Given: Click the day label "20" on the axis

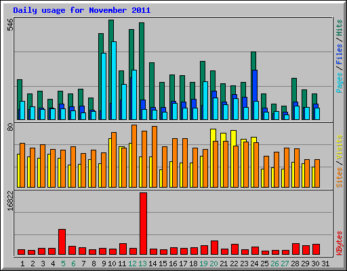Looking at the screenshot, I should pos(213,264).
